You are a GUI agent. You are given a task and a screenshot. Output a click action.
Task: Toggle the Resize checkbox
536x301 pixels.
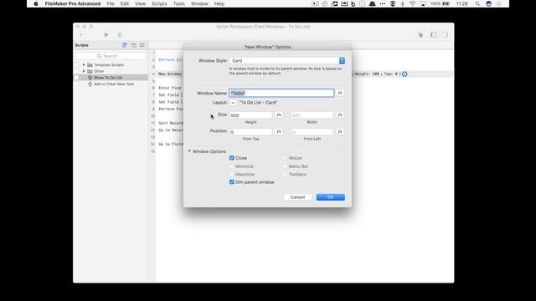tap(285, 158)
